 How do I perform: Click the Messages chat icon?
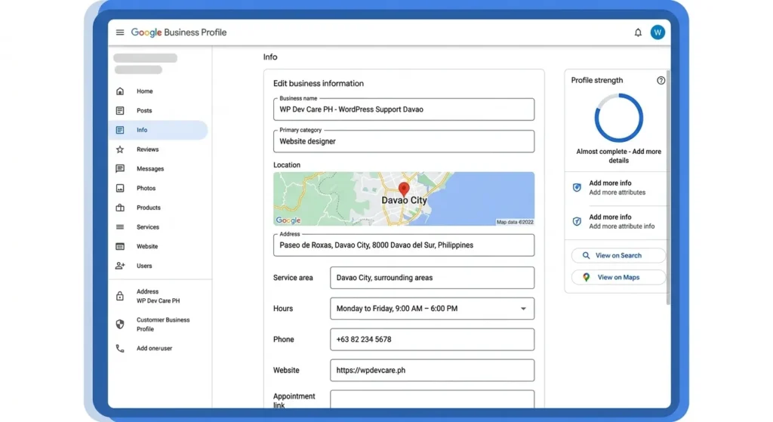[120, 168]
